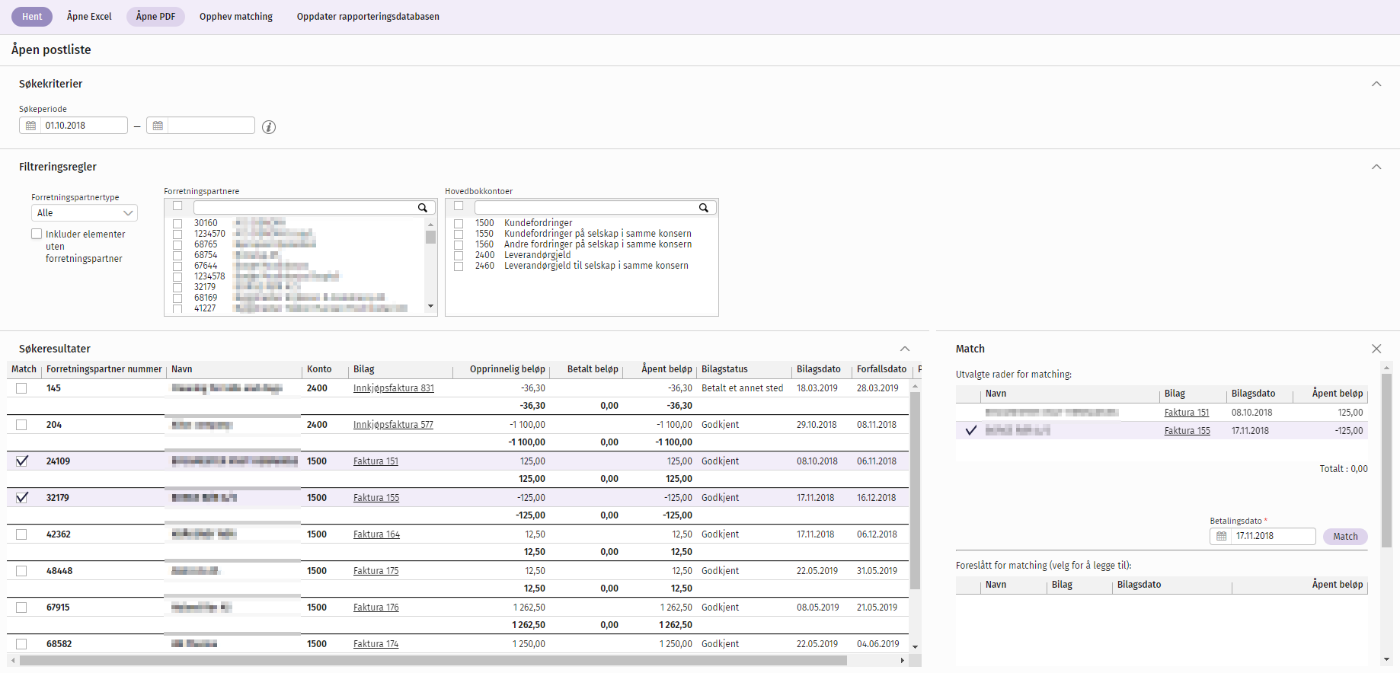This screenshot has height=673, width=1400.
Task: Open calendar for Betalingsdato field
Action: click(1221, 537)
